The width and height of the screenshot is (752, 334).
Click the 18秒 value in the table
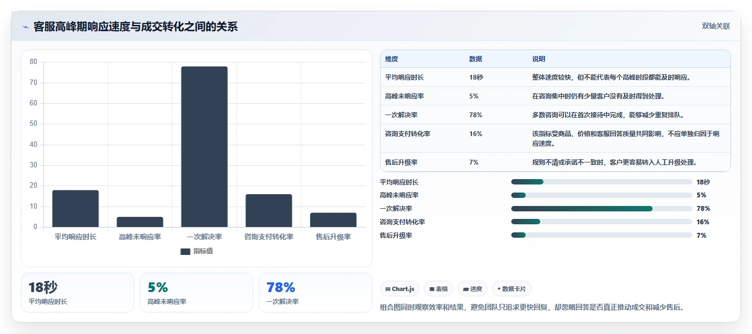[476, 77]
